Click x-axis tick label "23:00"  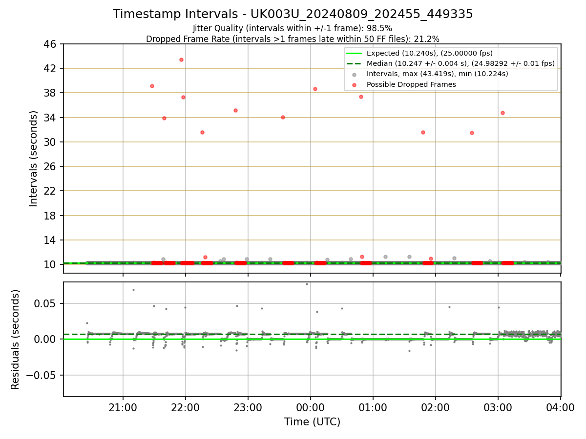pyautogui.click(x=248, y=407)
